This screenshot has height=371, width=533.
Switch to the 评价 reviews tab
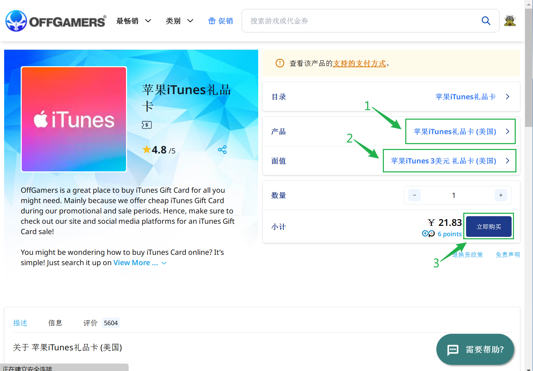(x=90, y=323)
